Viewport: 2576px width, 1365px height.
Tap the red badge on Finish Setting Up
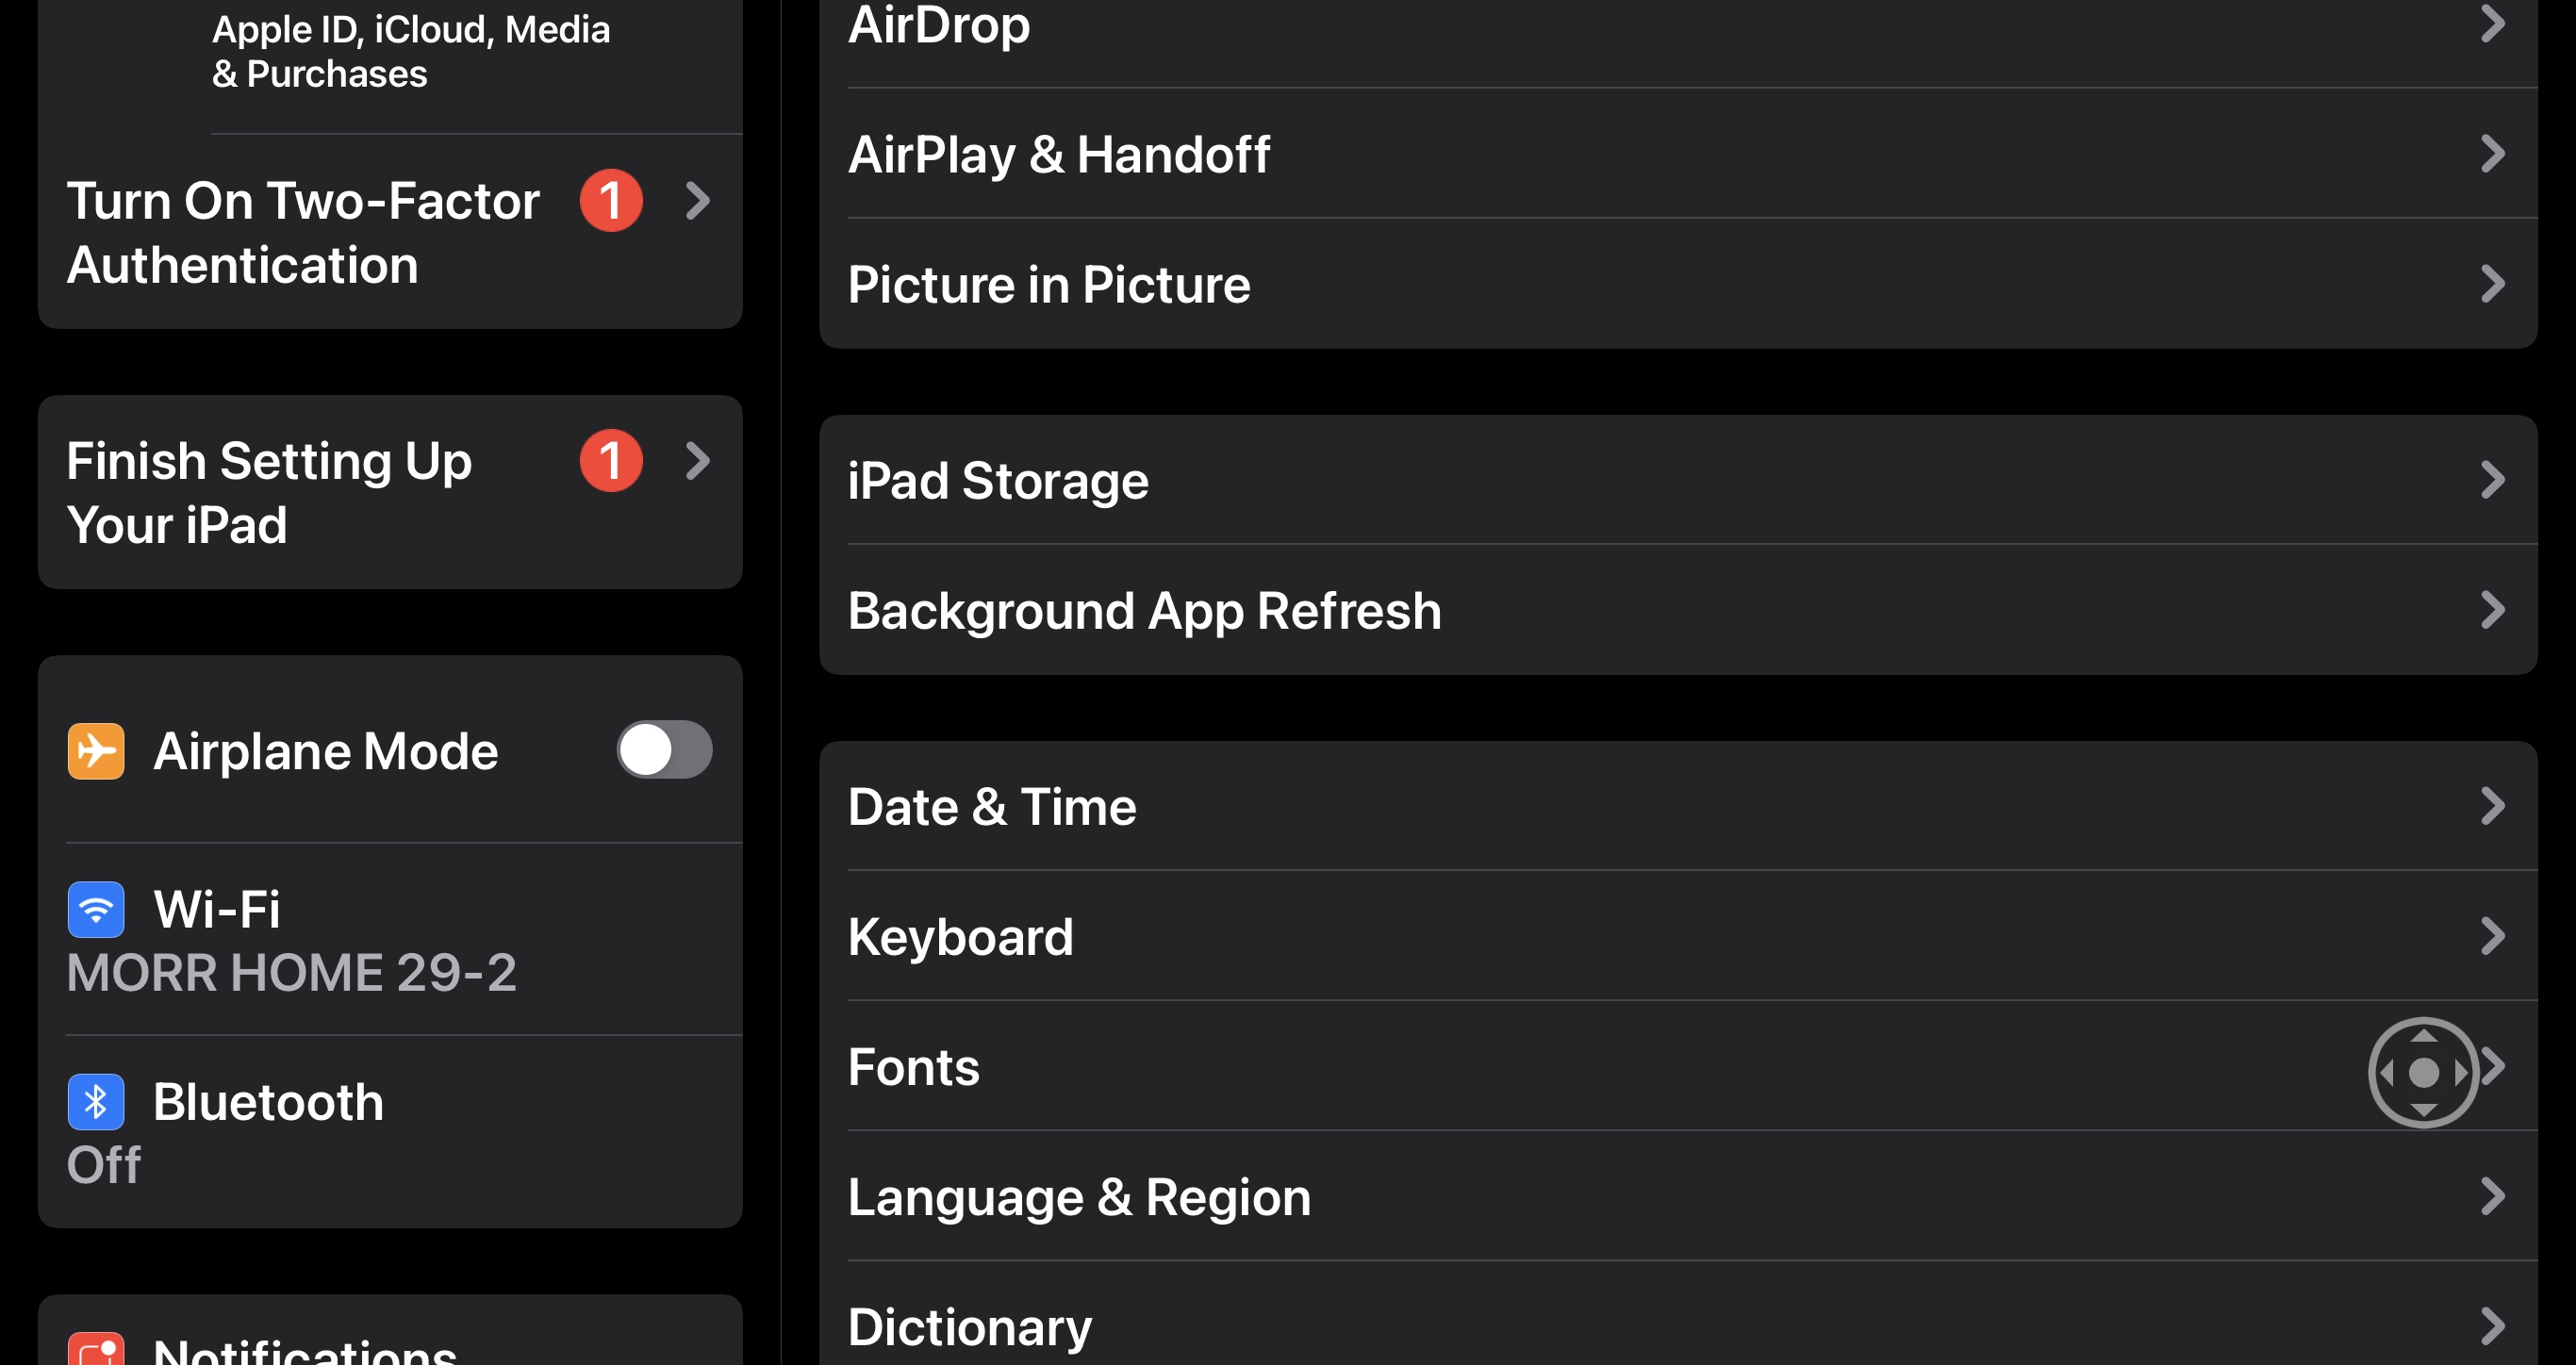(x=610, y=460)
